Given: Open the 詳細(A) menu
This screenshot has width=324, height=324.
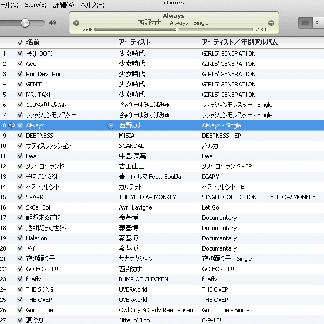Looking at the screenshot, I should click(63, 5).
